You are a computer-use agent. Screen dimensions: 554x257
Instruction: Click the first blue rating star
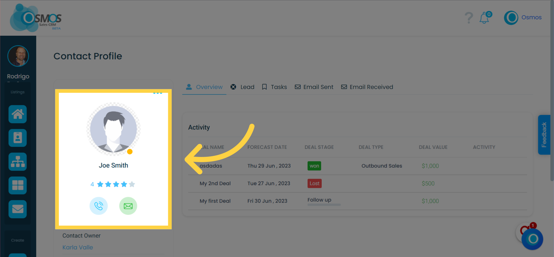(100, 184)
